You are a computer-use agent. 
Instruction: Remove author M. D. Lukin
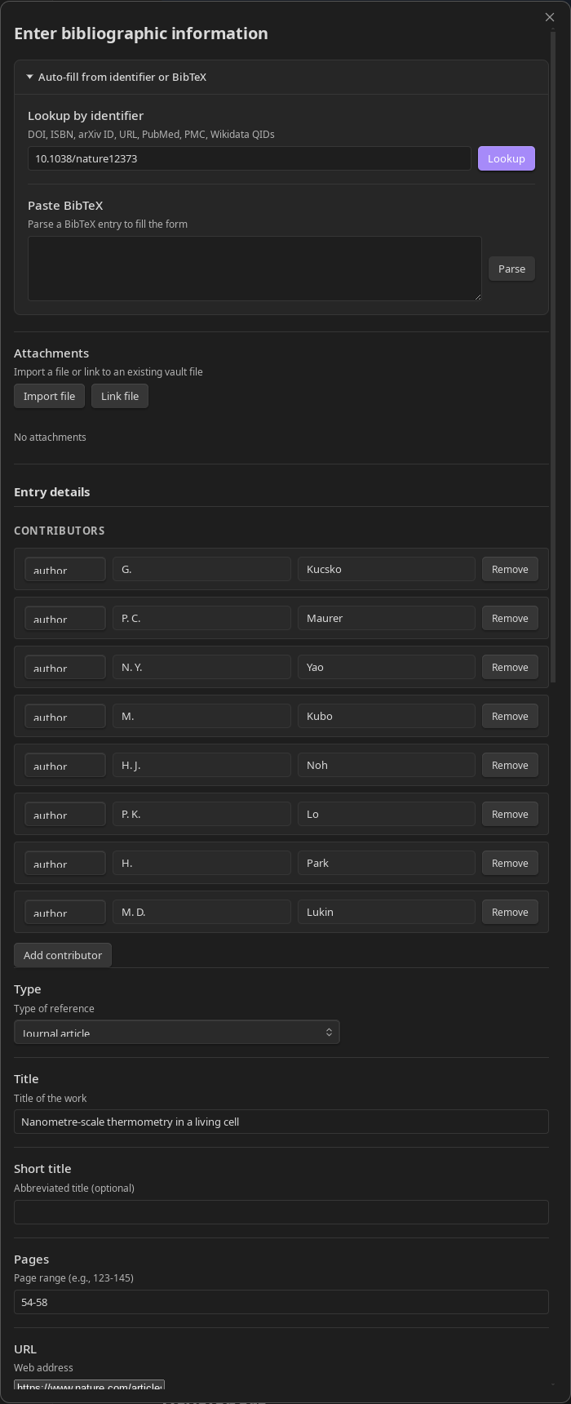point(509,912)
